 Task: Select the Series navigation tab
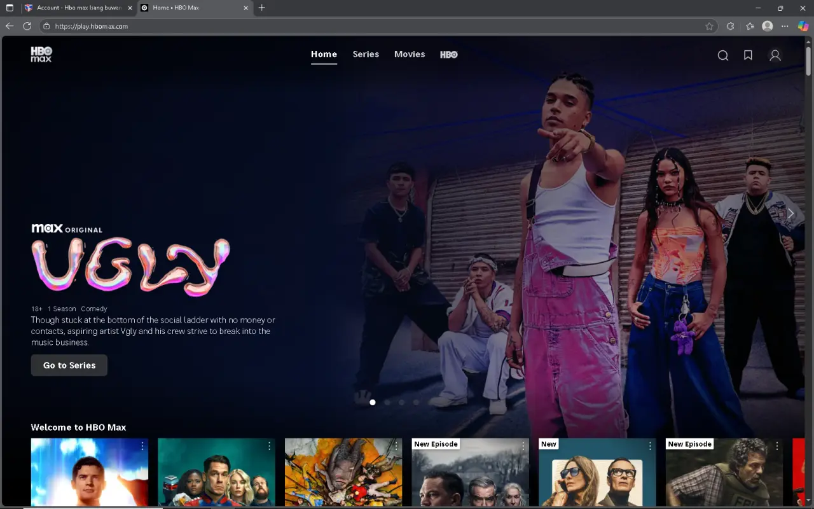pos(366,55)
